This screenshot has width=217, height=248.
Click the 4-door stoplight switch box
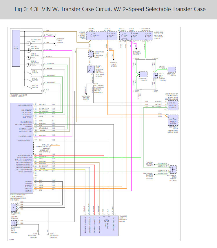click(172, 70)
